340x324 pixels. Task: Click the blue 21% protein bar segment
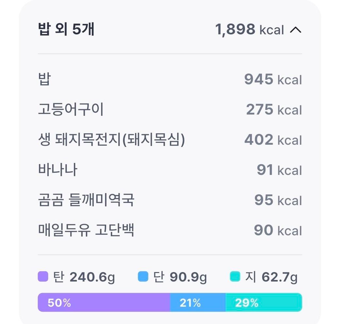pyautogui.click(x=197, y=302)
